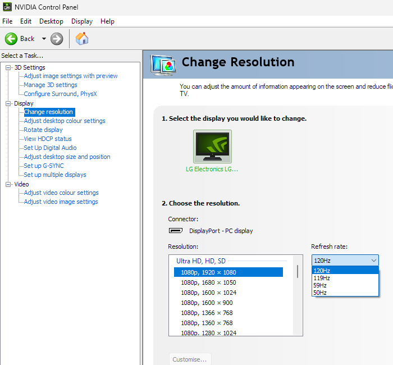Choose 120Hz from the refresh rate list
This screenshot has width=393, height=365.
click(x=345, y=271)
